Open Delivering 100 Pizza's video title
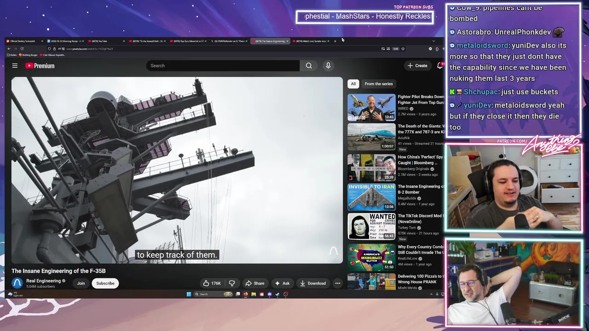589x331 pixels. tap(420, 279)
